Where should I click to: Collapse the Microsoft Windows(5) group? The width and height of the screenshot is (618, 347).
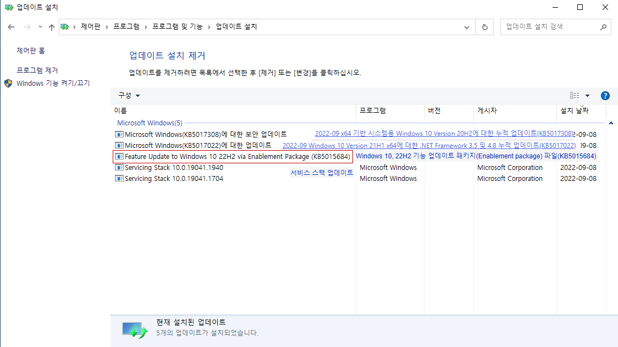(611, 123)
